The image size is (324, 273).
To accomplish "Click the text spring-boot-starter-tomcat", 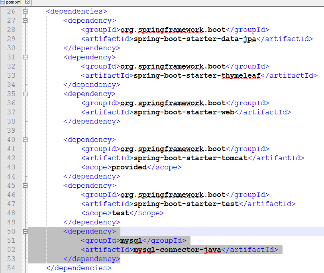I will [x=190, y=158].
